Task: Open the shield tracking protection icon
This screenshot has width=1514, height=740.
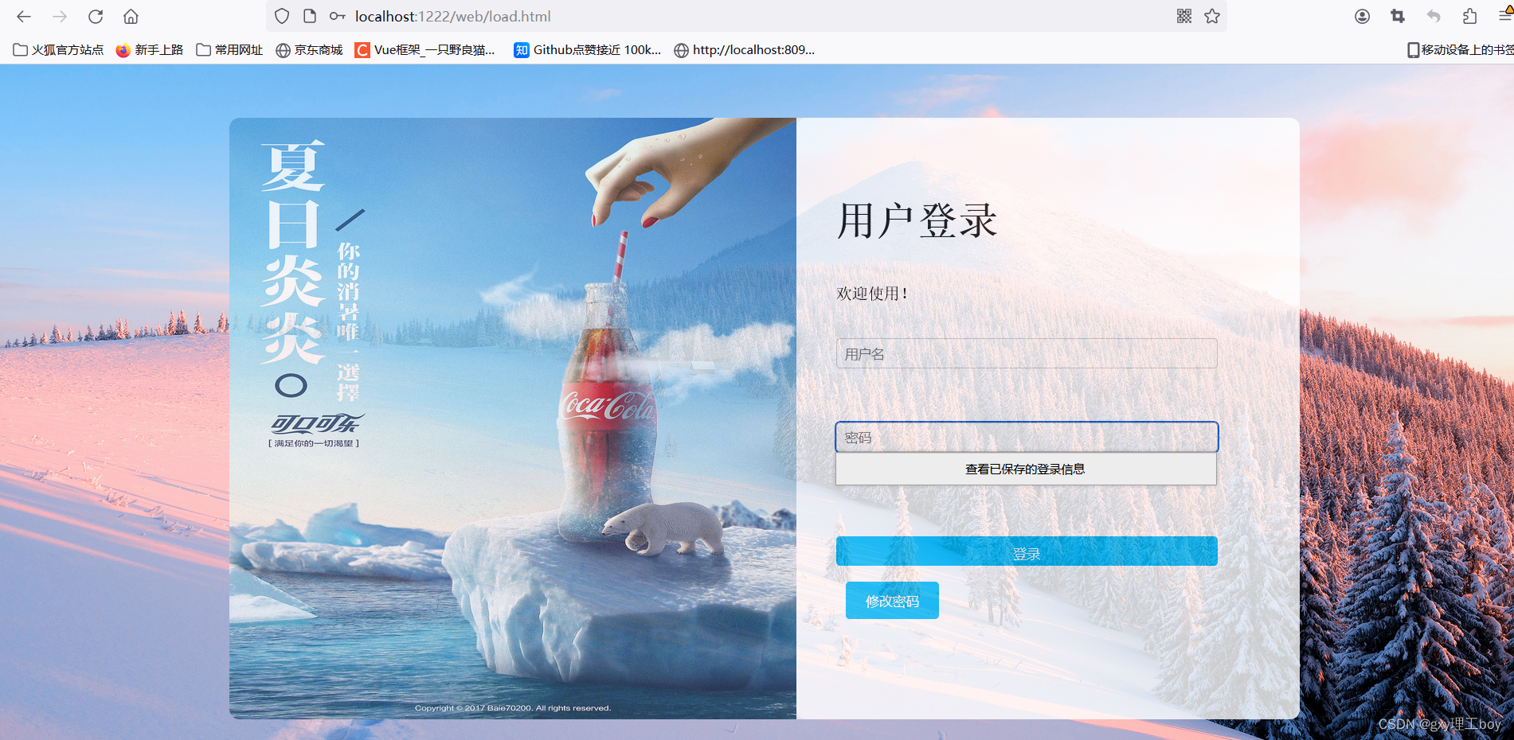Action: click(x=282, y=16)
